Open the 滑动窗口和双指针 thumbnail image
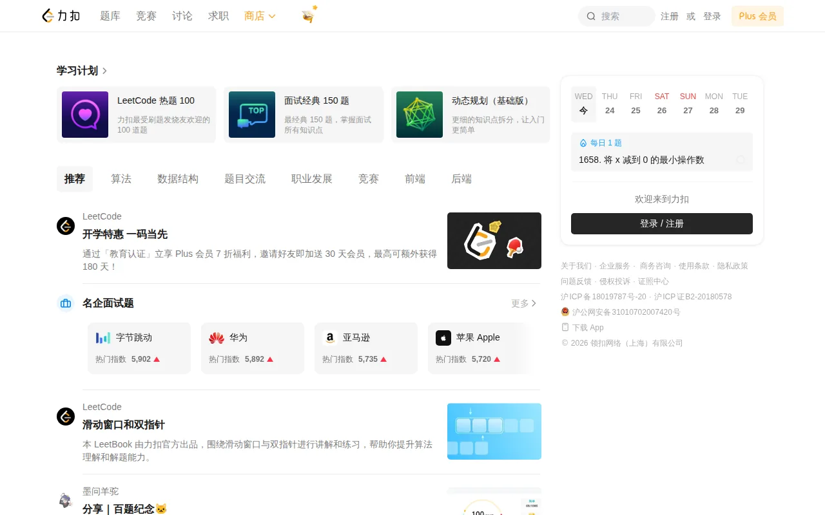Screen dimensions: 825x515 [x=494, y=431]
